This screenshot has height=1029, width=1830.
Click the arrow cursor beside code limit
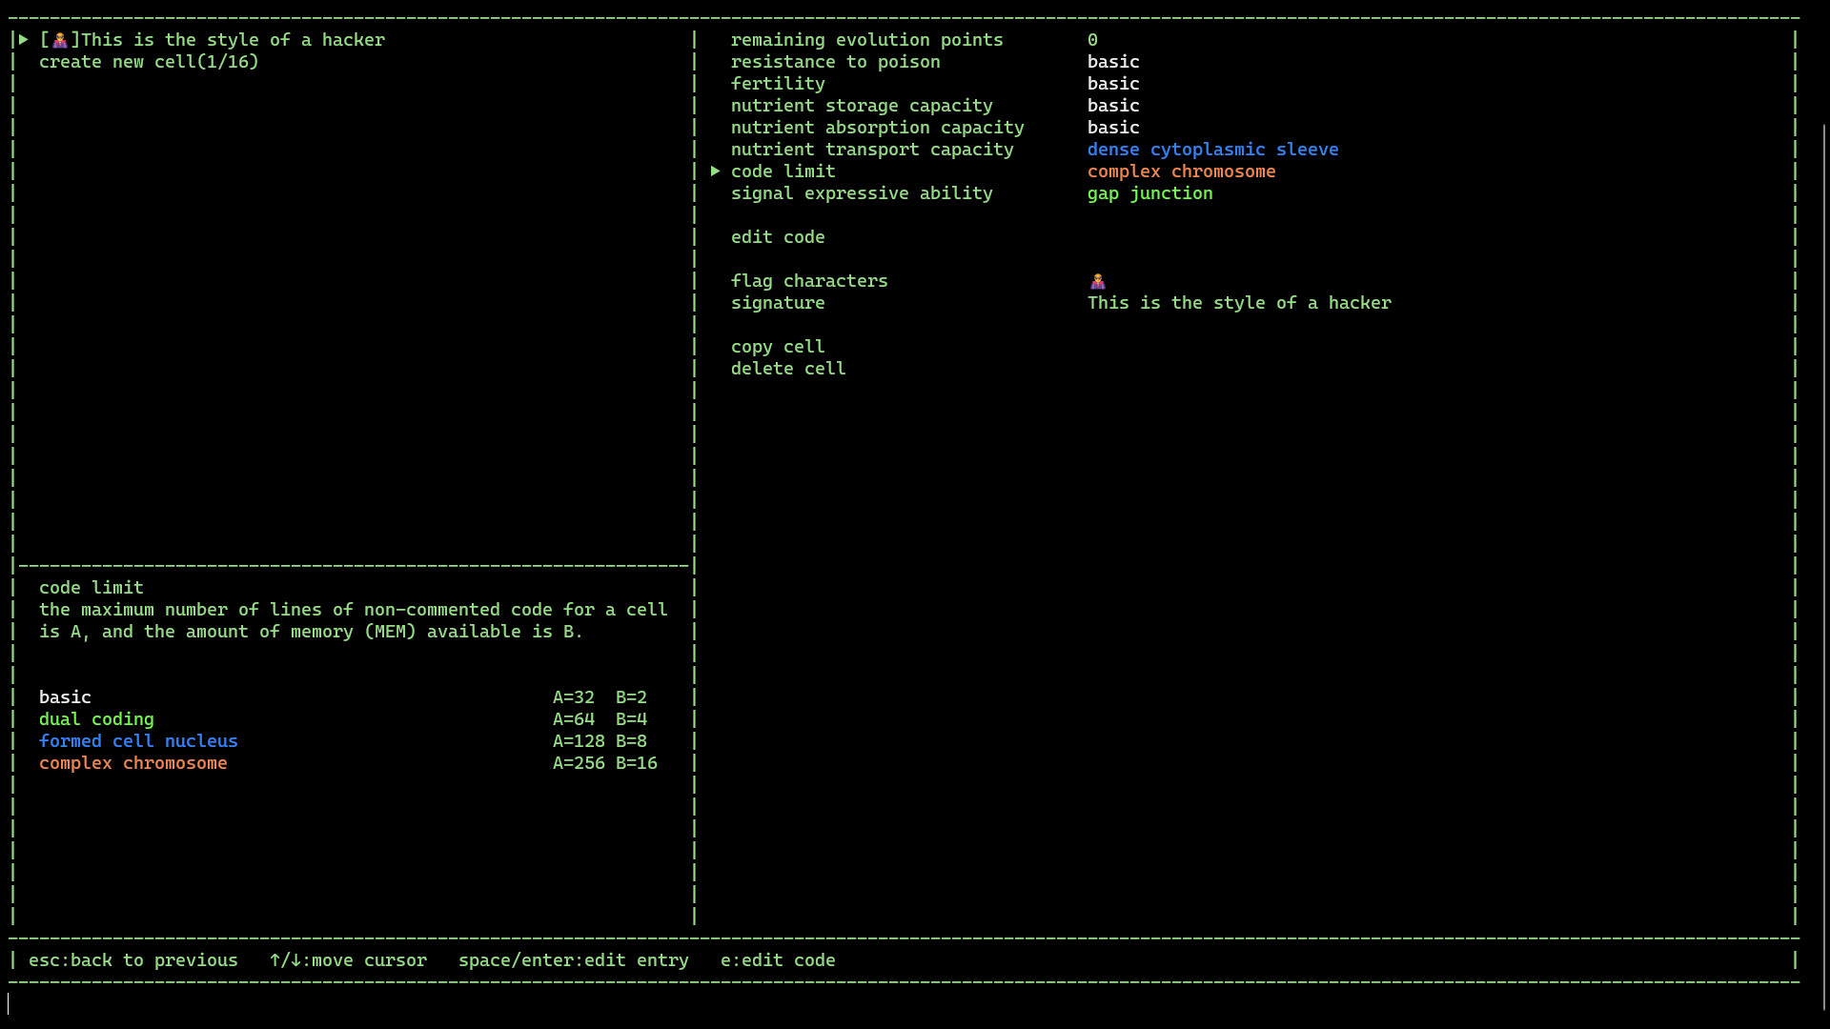[x=715, y=171]
